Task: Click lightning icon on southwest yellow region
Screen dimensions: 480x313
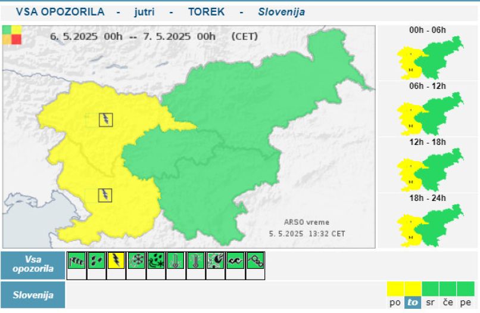Action: [105, 196]
